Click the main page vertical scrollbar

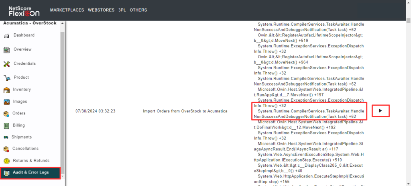point(408,100)
